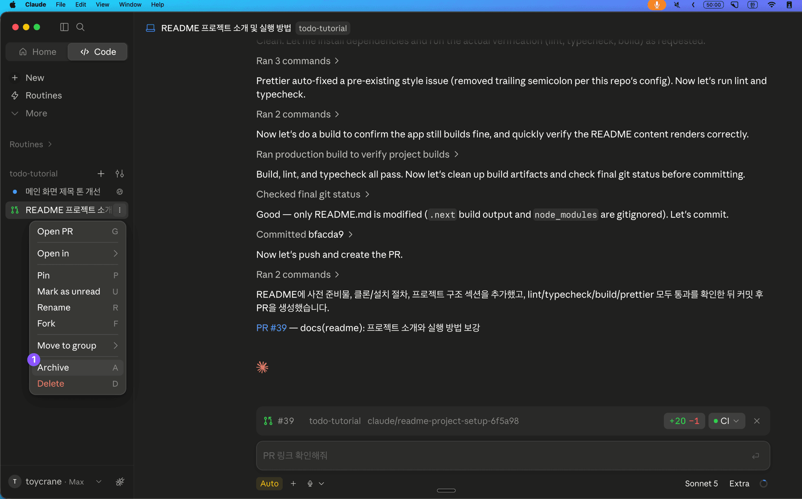Add a session with the todo-tutorial plus icon
Viewport: 802px width, 499px height.
point(101,174)
